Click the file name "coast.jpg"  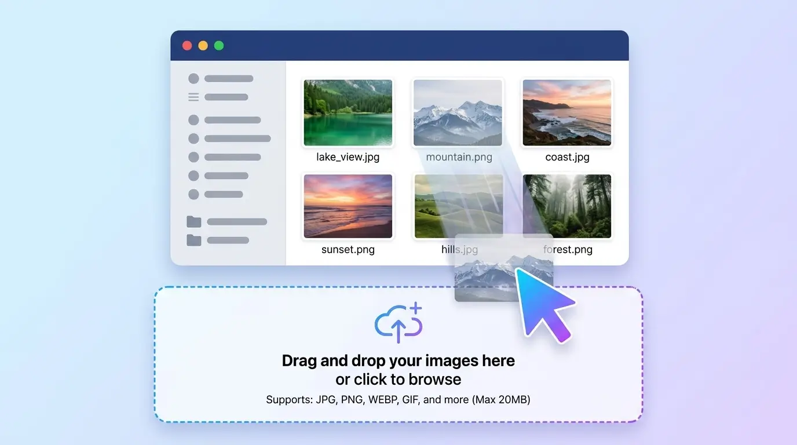click(568, 157)
